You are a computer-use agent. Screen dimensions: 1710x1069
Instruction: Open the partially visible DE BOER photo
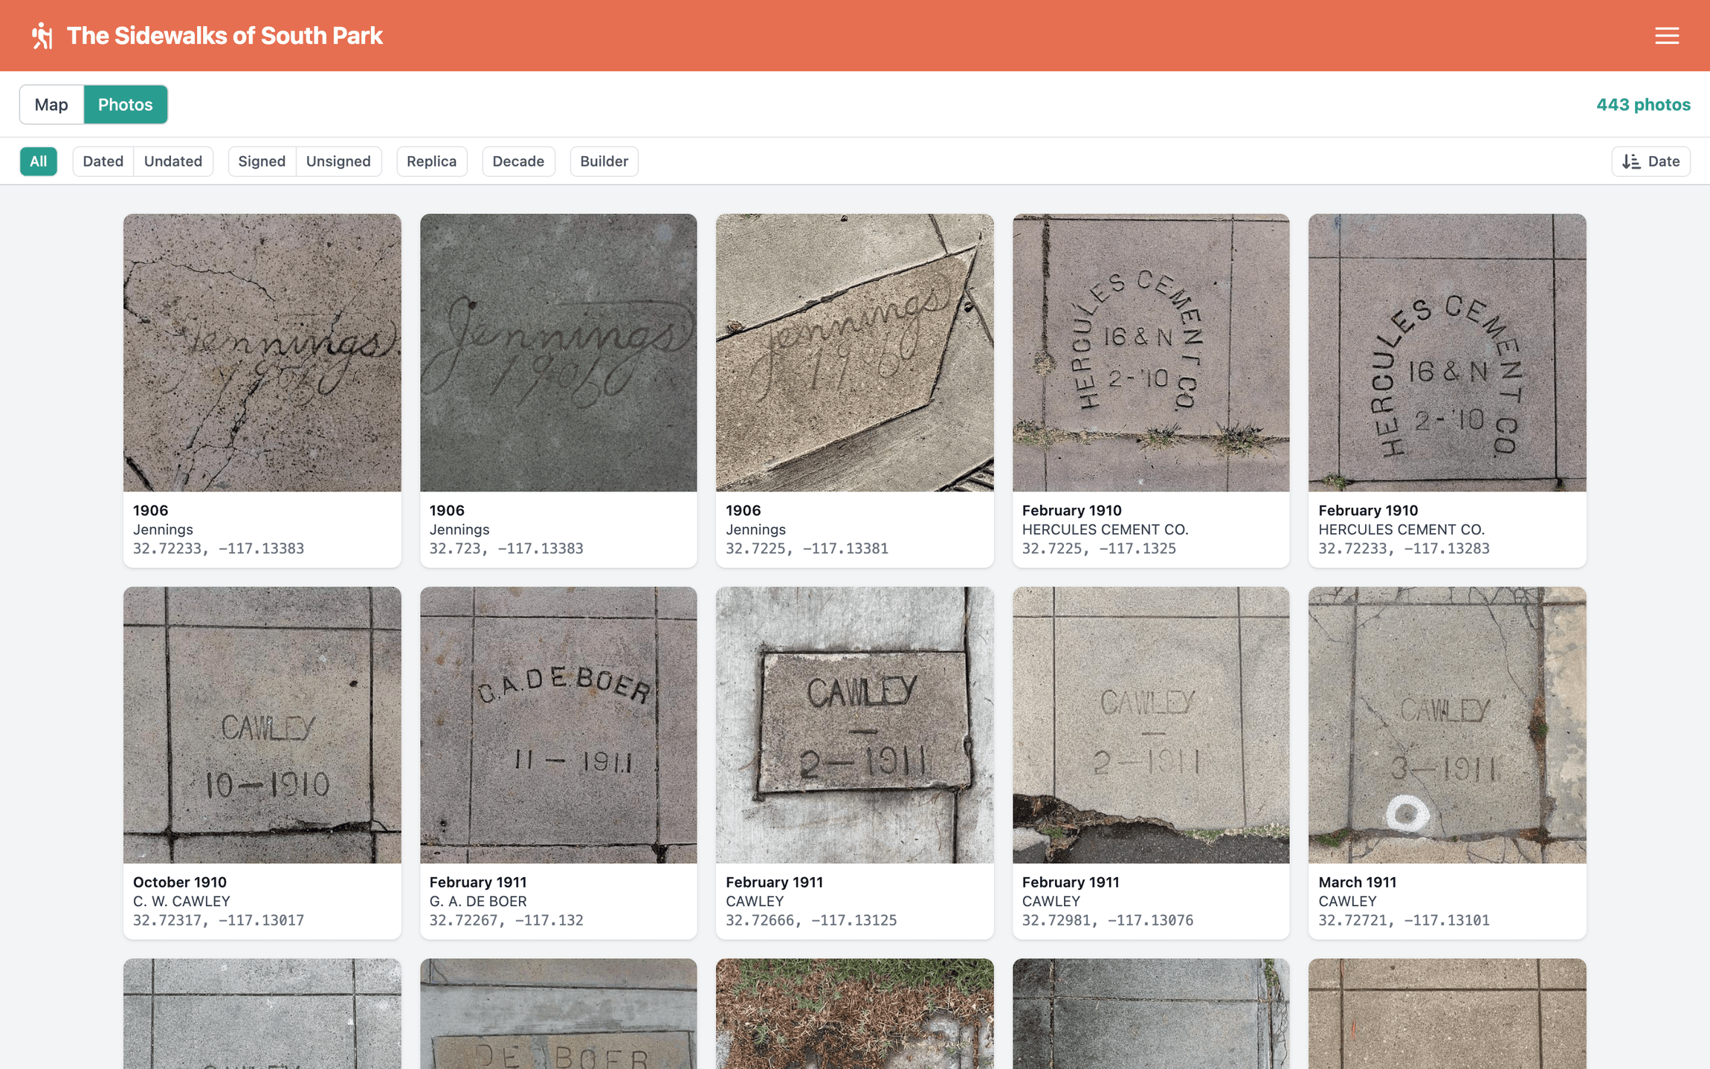(558, 1014)
